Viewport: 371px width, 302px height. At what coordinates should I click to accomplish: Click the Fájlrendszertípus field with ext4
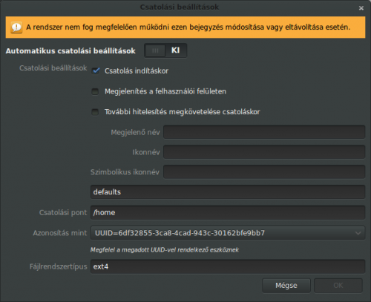pyautogui.click(x=228, y=266)
